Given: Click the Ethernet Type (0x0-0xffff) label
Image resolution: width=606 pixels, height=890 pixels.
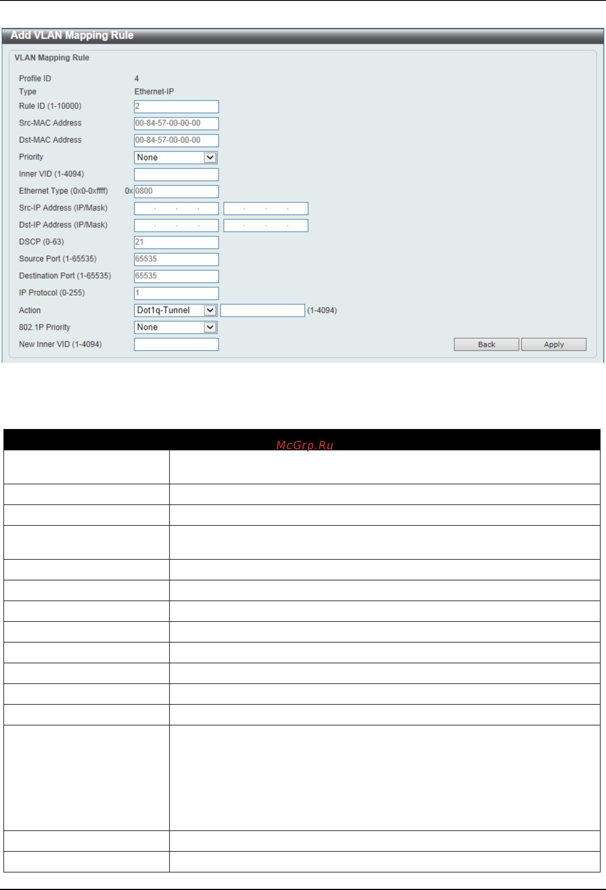Looking at the screenshot, I should point(64,191).
